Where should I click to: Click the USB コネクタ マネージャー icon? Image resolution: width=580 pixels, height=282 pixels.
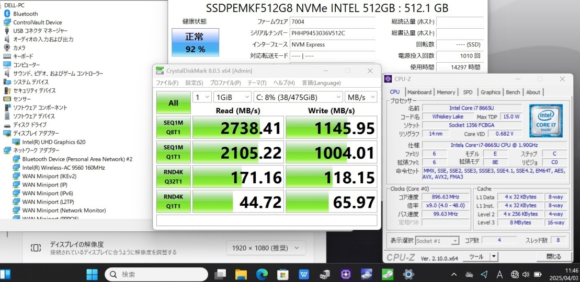coord(7,31)
